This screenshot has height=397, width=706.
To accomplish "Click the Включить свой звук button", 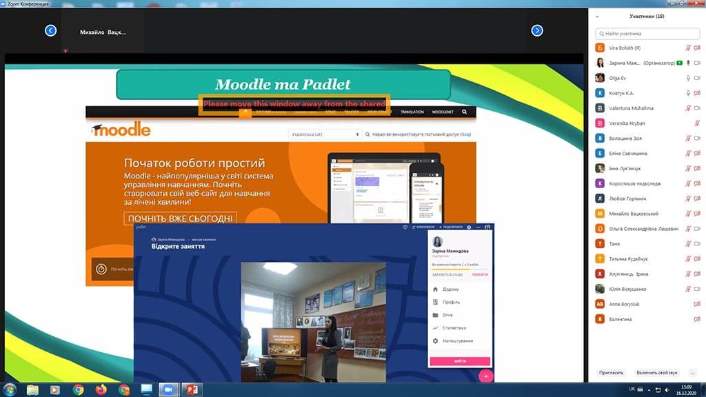I will point(656,373).
